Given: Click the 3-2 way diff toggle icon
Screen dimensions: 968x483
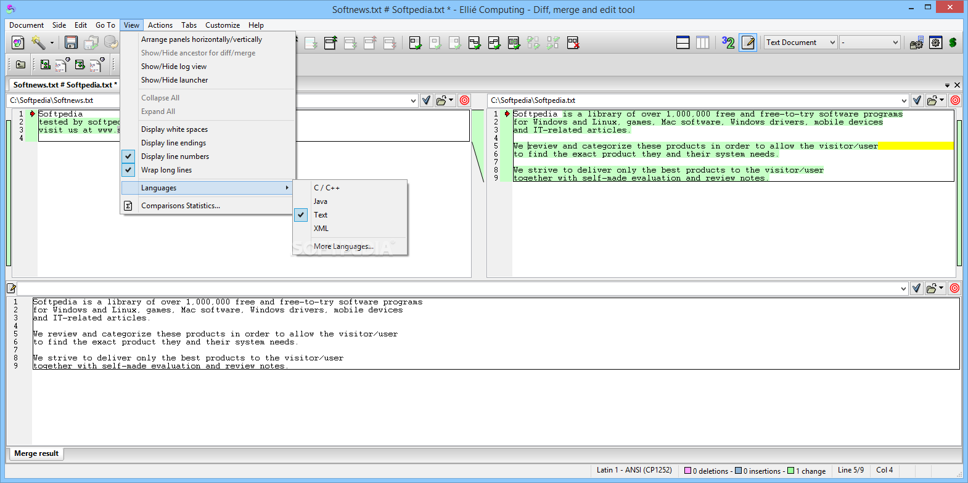Looking at the screenshot, I should 728,43.
